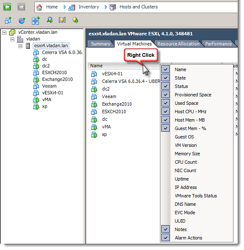Click the bracketed shield toolbar icon
The height and width of the screenshot is (250, 244).
[62, 20]
